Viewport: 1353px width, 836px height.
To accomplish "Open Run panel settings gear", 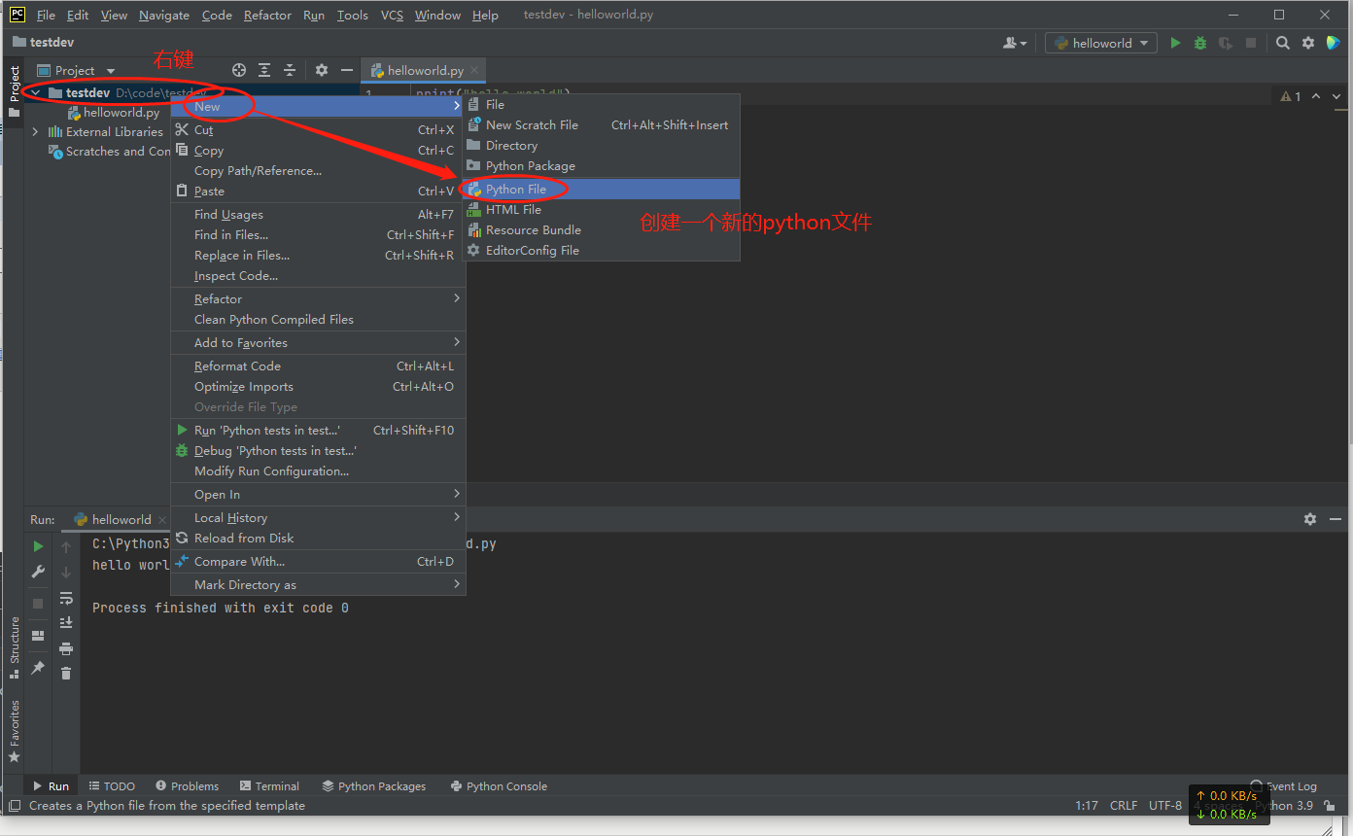I will point(1310,519).
